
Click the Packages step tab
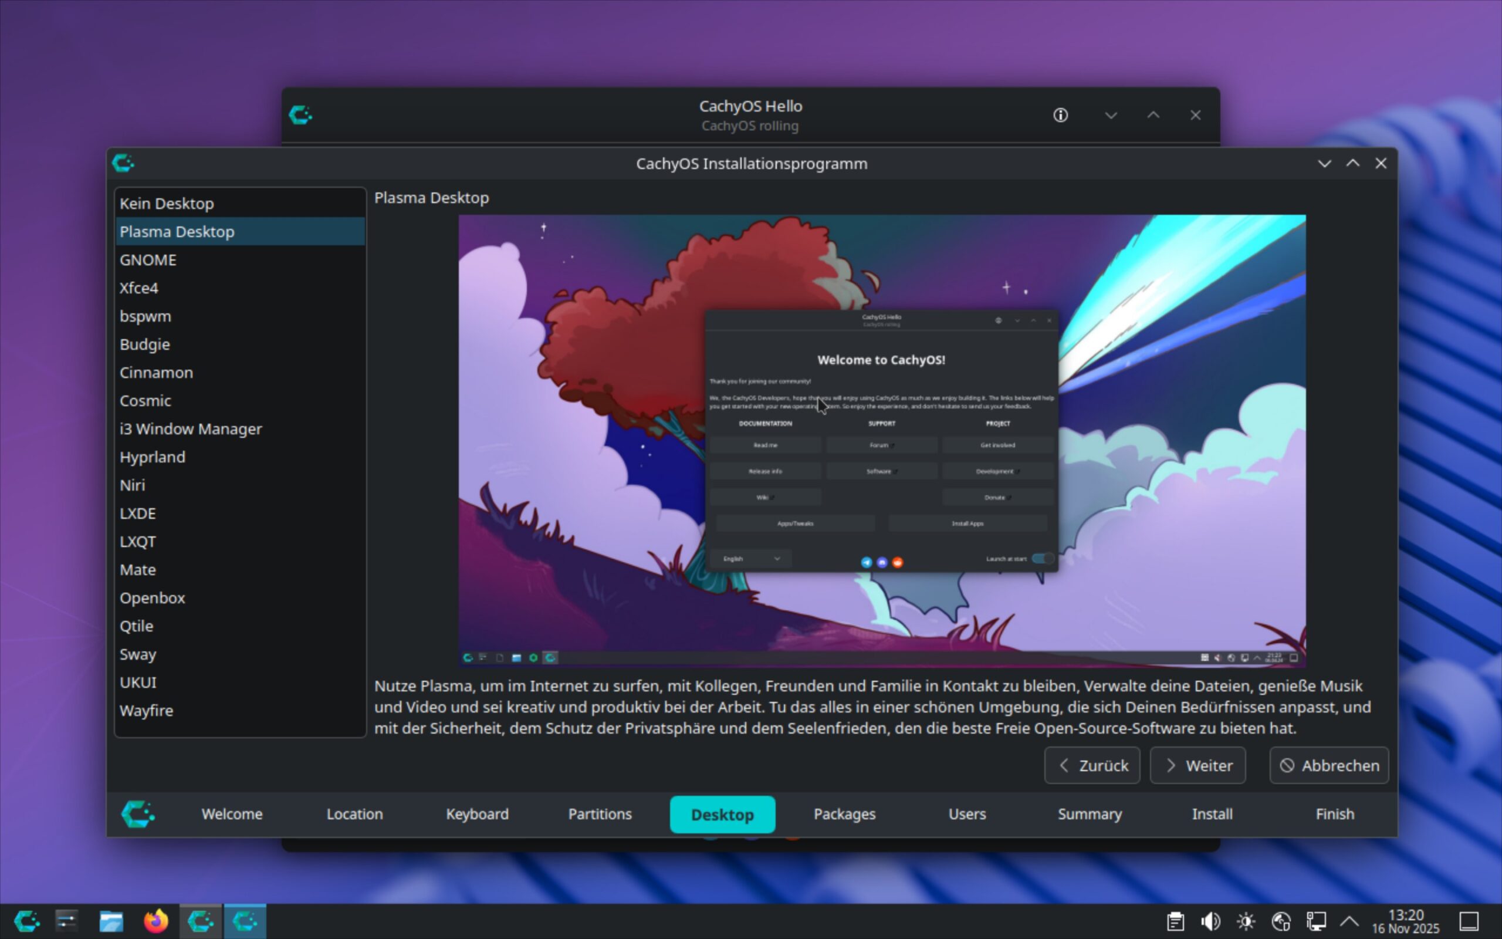[x=844, y=813]
